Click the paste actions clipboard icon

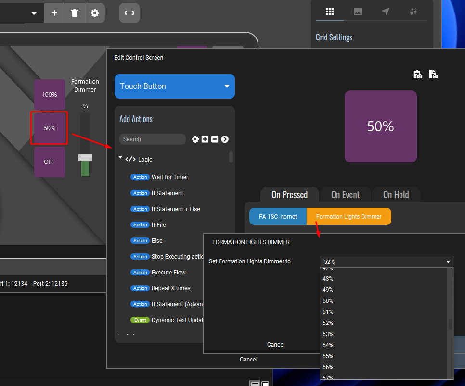(417, 74)
